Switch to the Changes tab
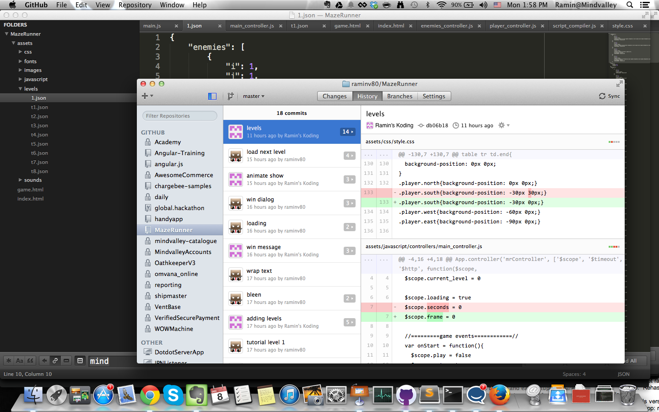Viewport: 659px width, 412px height. 335,96
